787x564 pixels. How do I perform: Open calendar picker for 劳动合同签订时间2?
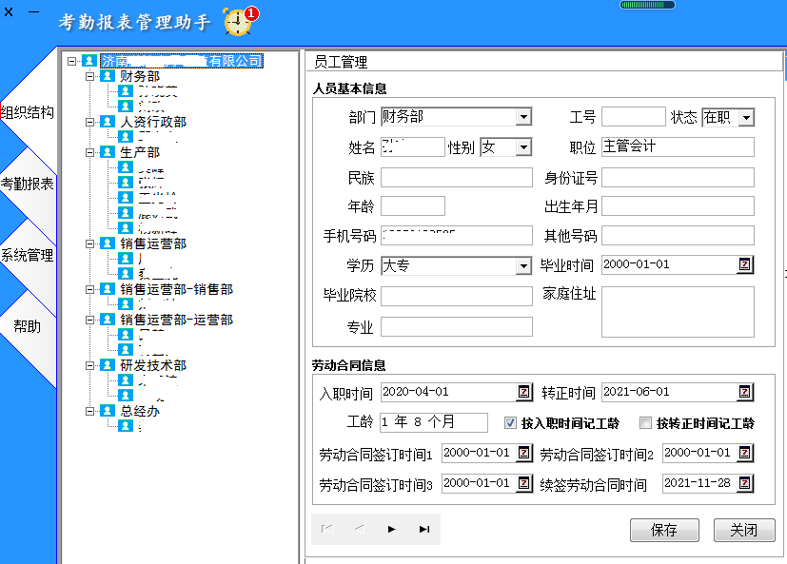(745, 453)
